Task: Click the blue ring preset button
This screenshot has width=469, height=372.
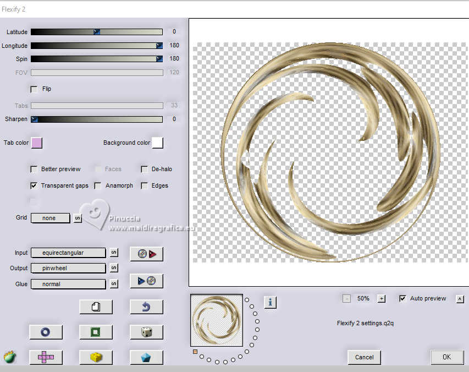Action: 46,332
